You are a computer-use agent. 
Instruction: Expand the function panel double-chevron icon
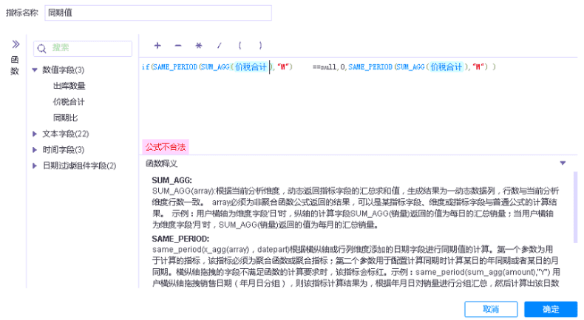click(16, 44)
